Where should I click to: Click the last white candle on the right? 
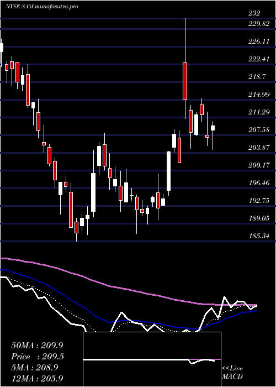(x=213, y=128)
